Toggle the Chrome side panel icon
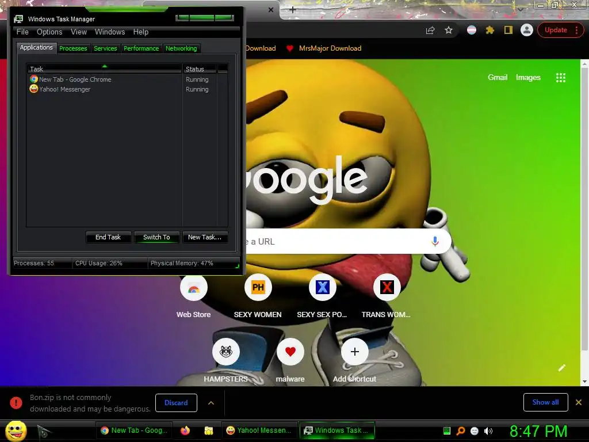589x442 pixels. click(x=508, y=30)
